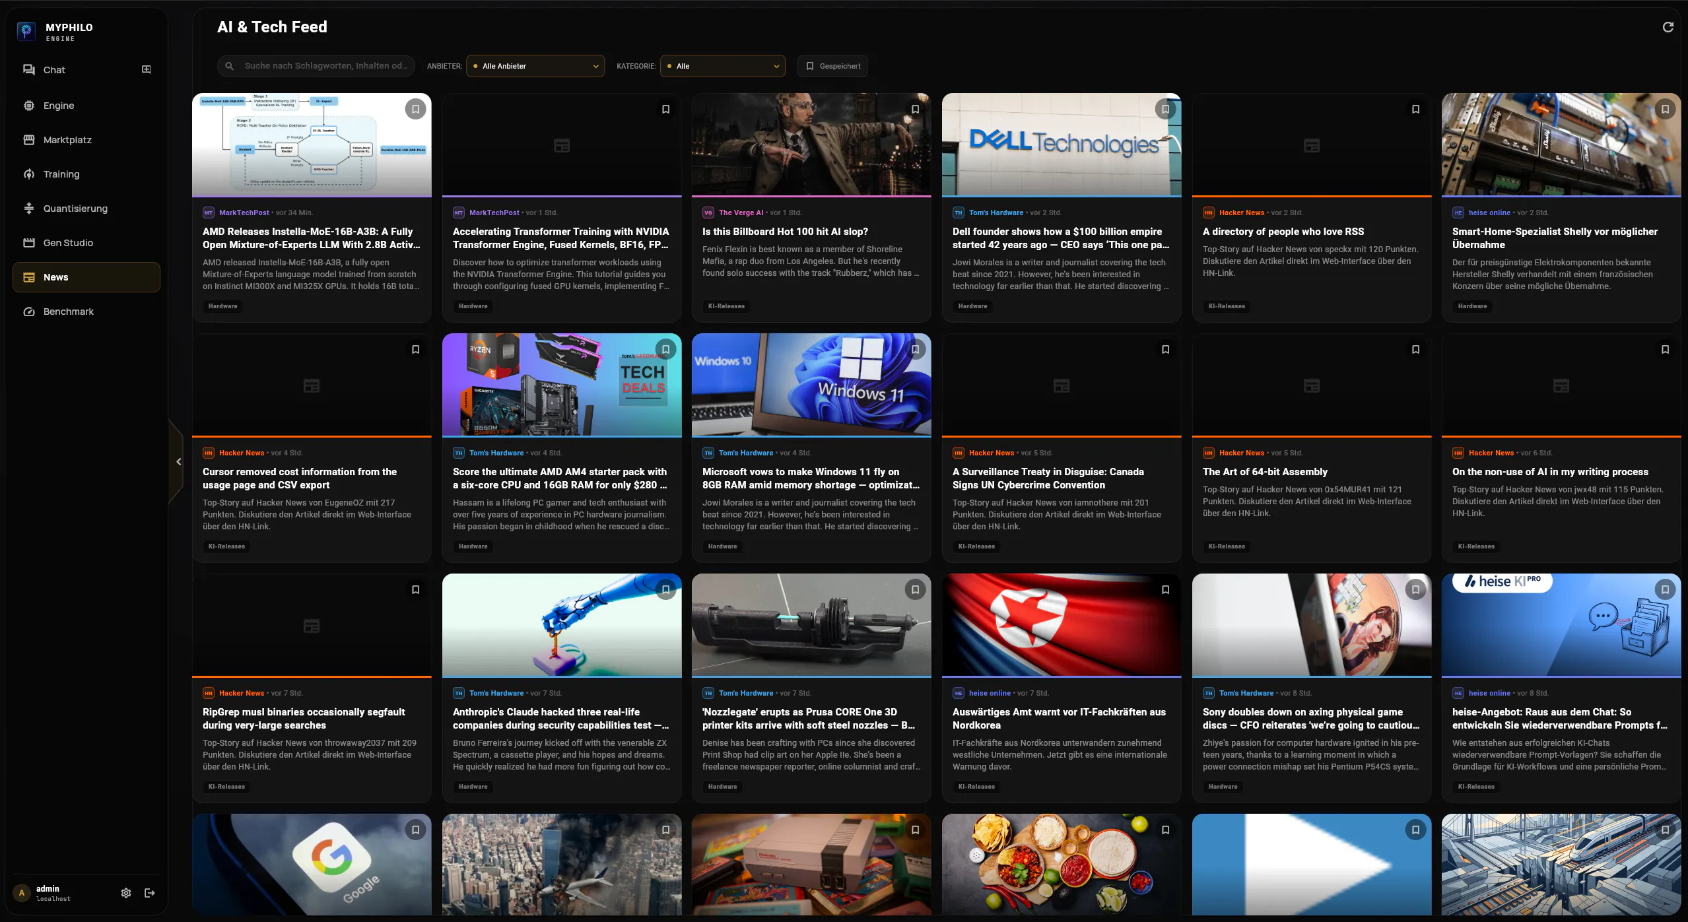This screenshot has height=922, width=1688.
Task: Save the non-use of AI writing article
Action: click(x=1666, y=349)
